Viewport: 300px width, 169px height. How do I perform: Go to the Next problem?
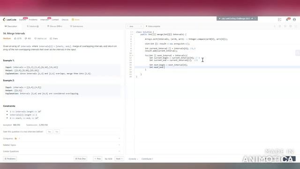click(119, 159)
